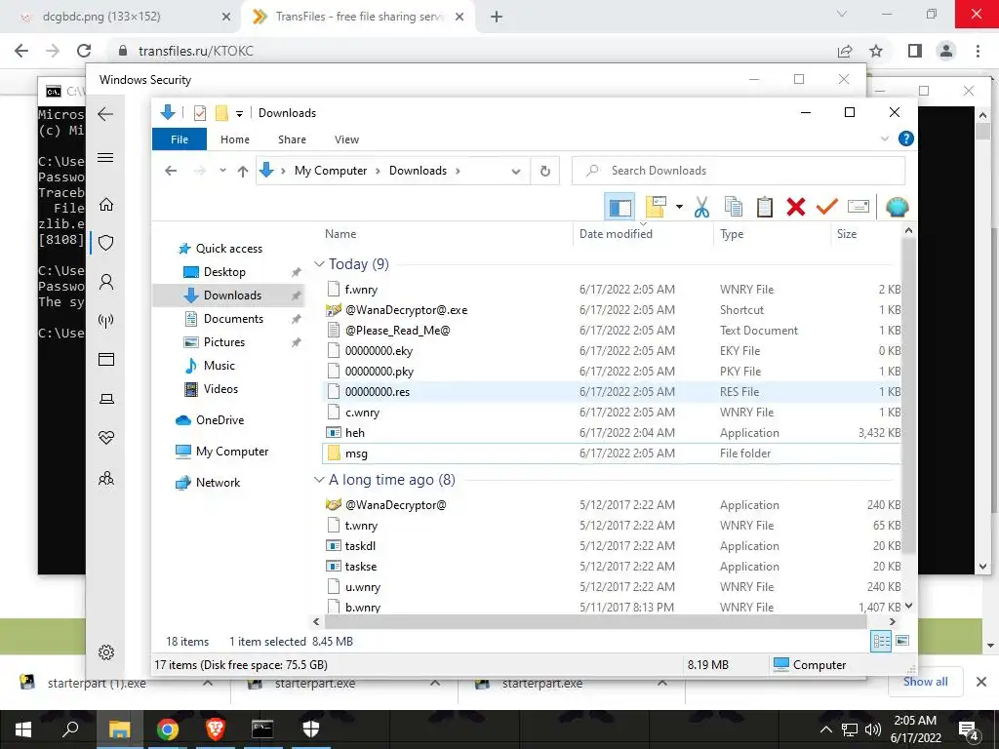Image resolution: width=999 pixels, height=749 pixels.
Task: Bookmark this page with the star icon
Action: 876,51
